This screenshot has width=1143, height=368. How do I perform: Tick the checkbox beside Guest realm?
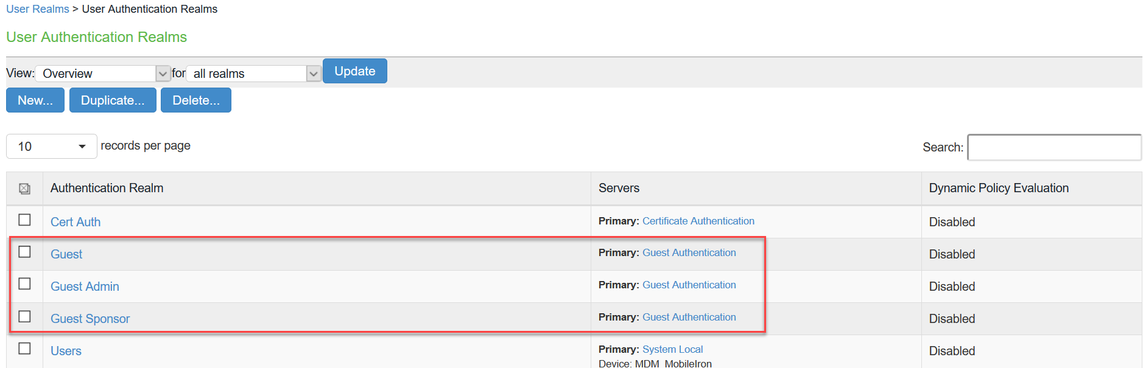tap(24, 252)
